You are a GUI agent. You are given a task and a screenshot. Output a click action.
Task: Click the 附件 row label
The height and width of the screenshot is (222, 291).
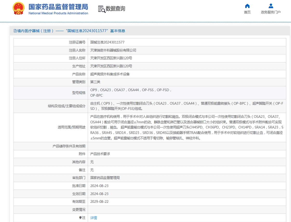(82, 154)
